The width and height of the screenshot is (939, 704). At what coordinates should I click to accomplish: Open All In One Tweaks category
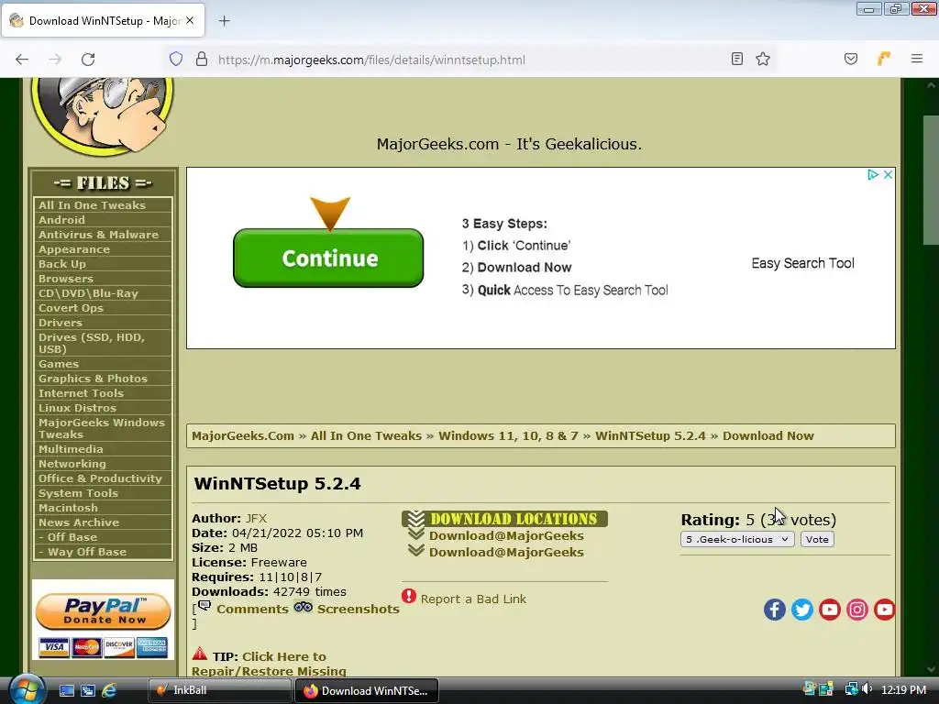92,205
